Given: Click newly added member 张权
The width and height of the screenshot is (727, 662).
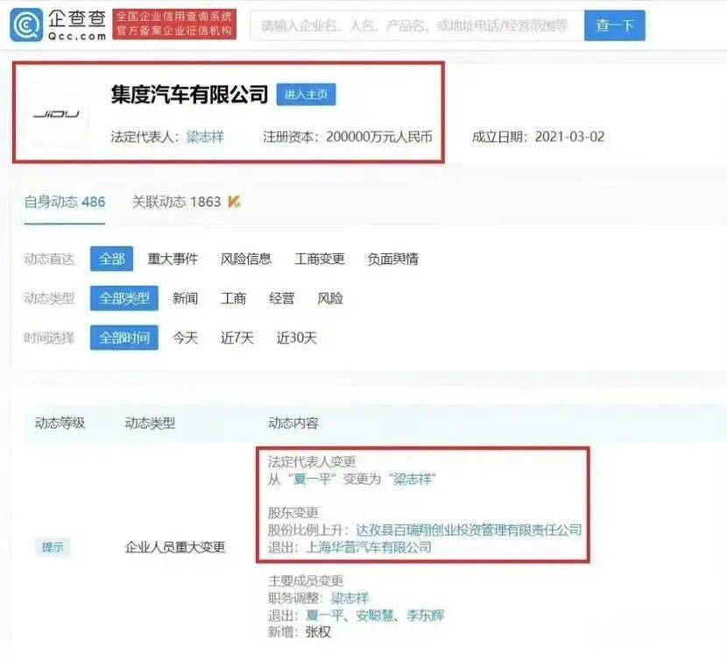Looking at the screenshot, I should click(x=318, y=632).
